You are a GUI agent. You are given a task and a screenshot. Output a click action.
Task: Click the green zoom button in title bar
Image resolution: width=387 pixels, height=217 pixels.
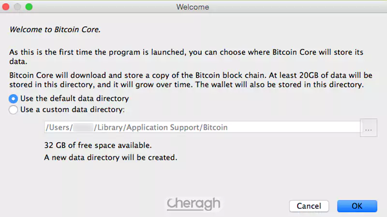(29, 7)
